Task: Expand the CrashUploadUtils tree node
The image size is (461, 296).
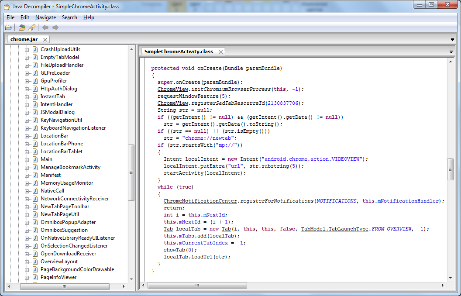Action: (27, 50)
